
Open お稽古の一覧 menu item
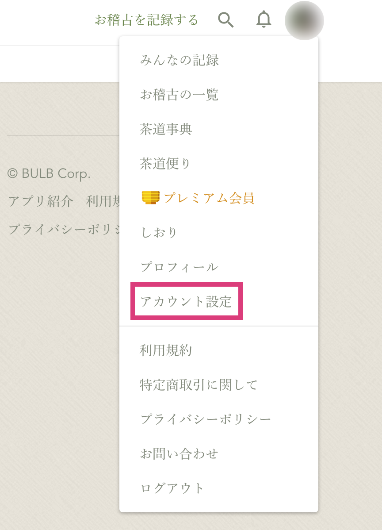click(x=179, y=95)
